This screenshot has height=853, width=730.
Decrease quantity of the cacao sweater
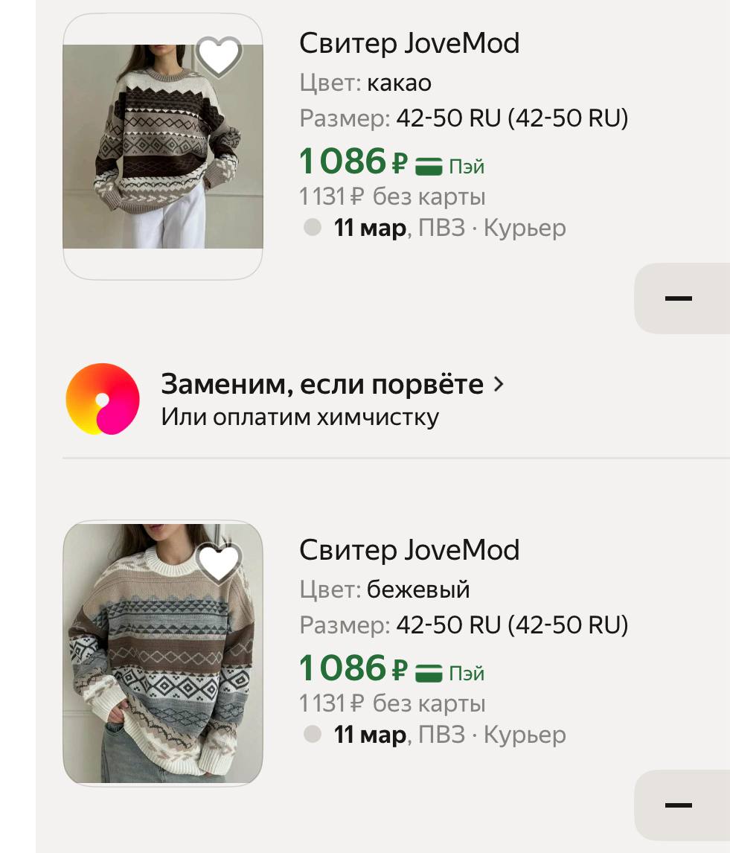click(678, 298)
